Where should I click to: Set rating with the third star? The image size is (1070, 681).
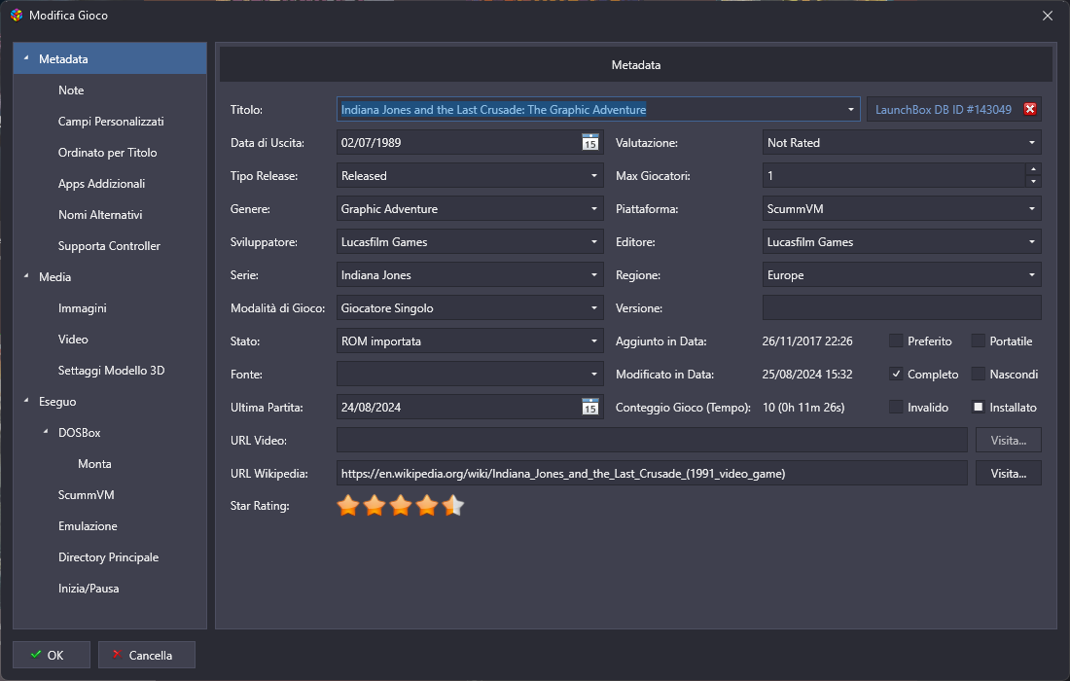(x=401, y=506)
